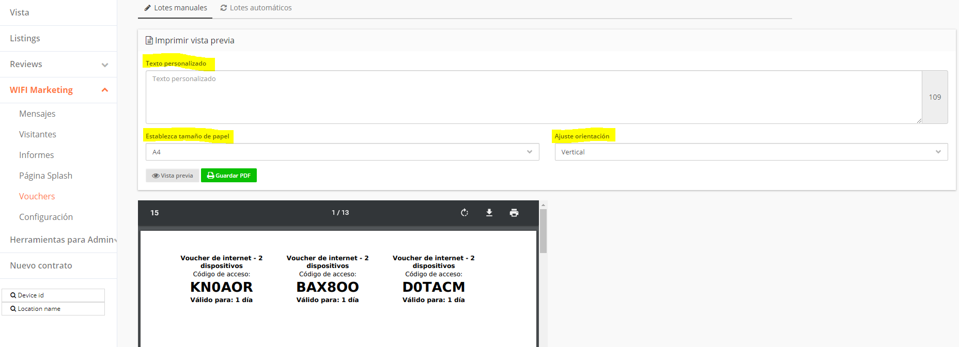Click the search icon in Device id field
The width and height of the screenshot is (959, 347).
coord(13,295)
